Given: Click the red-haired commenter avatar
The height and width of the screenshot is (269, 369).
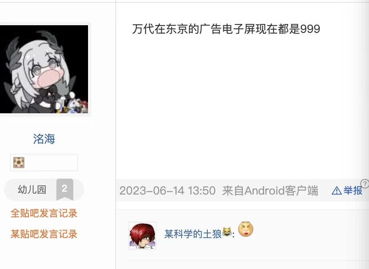Looking at the screenshot, I should [x=142, y=236].
